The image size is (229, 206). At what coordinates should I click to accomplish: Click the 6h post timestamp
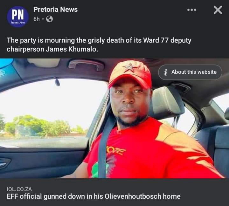point(37,19)
